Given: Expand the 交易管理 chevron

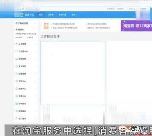Looking at the screenshot, I should [36, 44].
